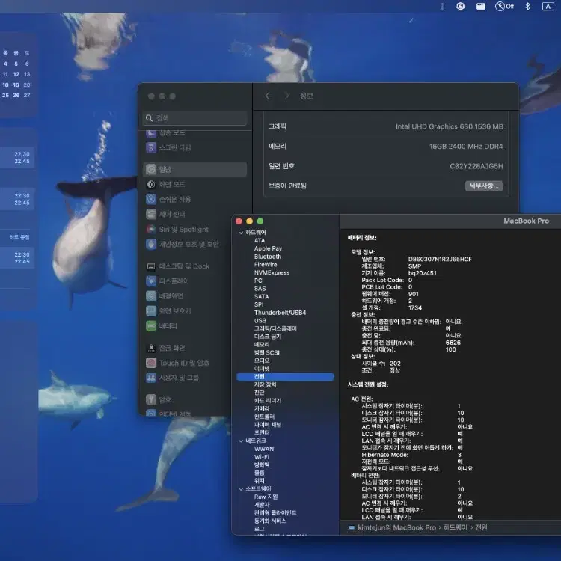Click 16GB 2400 MHz DDR4 memory value

point(466,147)
